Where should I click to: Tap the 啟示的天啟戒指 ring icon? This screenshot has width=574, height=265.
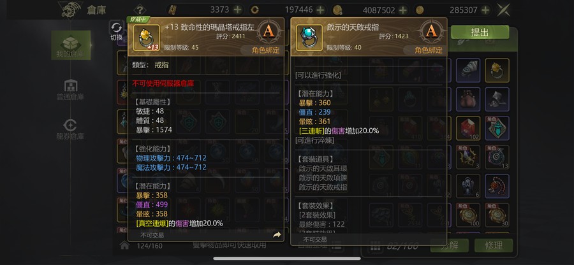tap(309, 38)
